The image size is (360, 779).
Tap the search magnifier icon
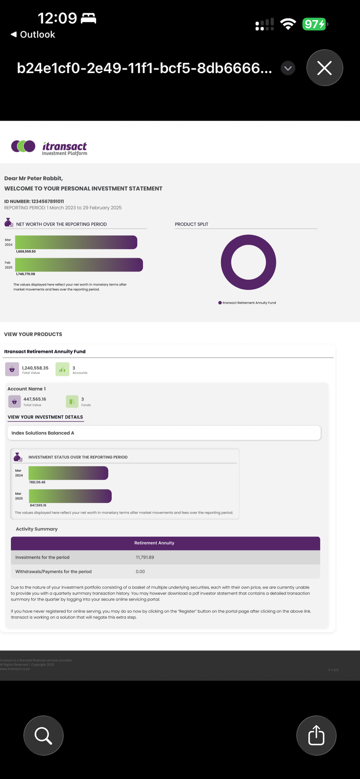pos(43,735)
